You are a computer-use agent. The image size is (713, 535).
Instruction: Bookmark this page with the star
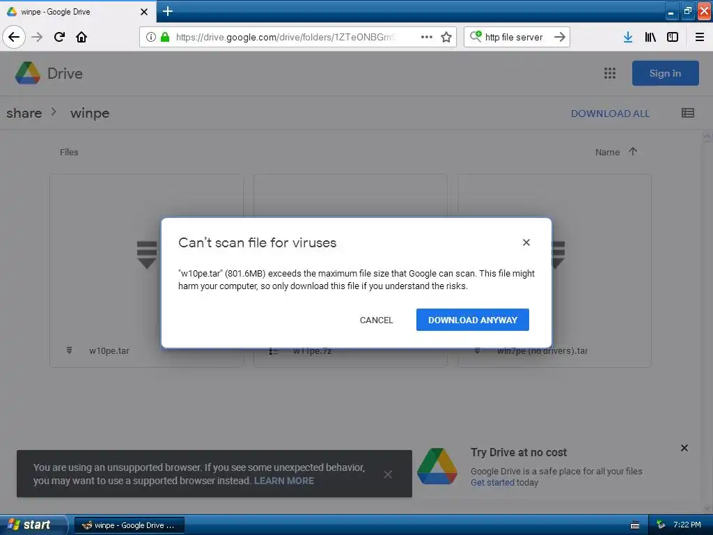[446, 37]
